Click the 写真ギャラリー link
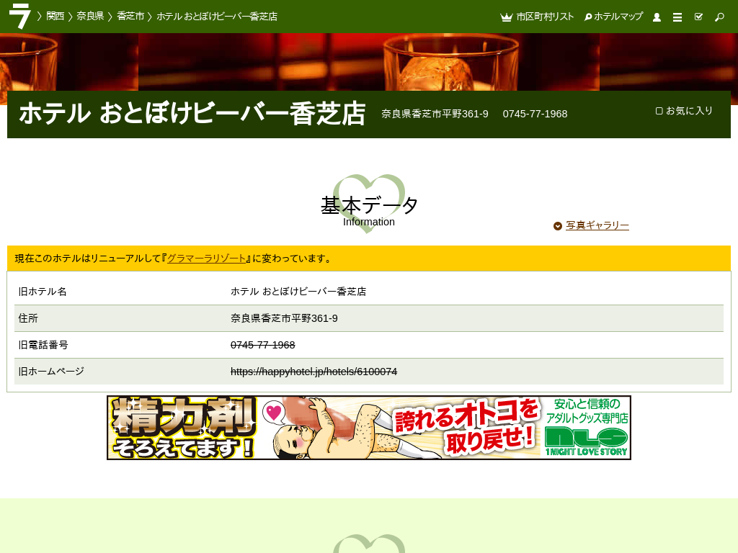This screenshot has height=553, width=738. 597,225
